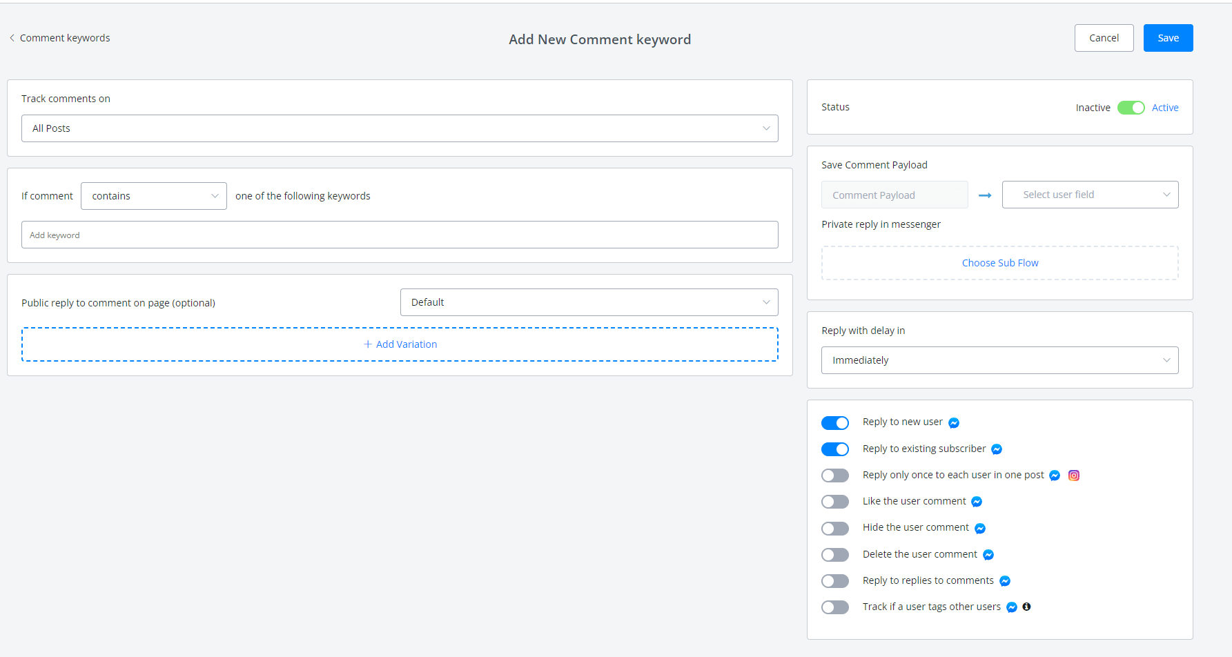Viewport: 1232px width, 657px height.
Task: Open the contains condition dropdown
Action: [x=154, y=196]
